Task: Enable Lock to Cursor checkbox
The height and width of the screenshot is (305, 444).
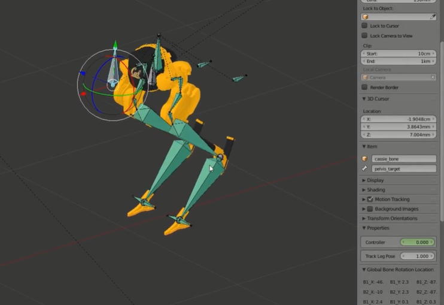Action: (x=364, y=26)
